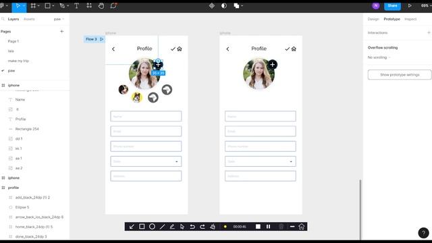Open the Figma main menu icon
Screen dimensions: 432x243
[x=2, y=5]
